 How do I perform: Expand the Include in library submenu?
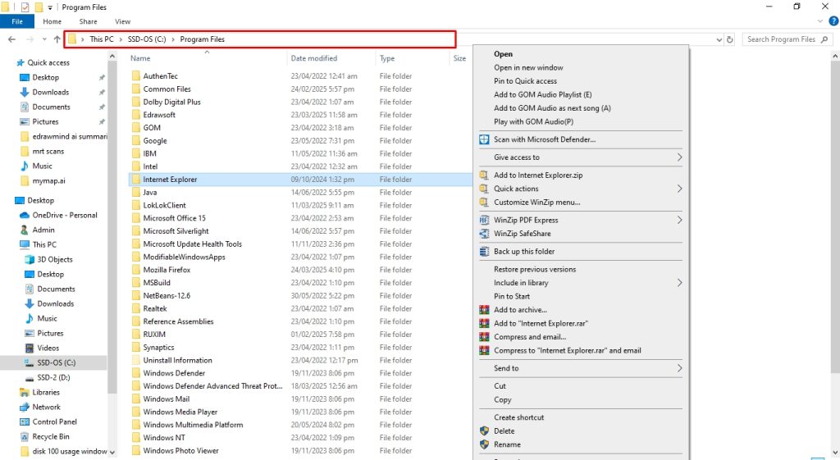(679, 283)
